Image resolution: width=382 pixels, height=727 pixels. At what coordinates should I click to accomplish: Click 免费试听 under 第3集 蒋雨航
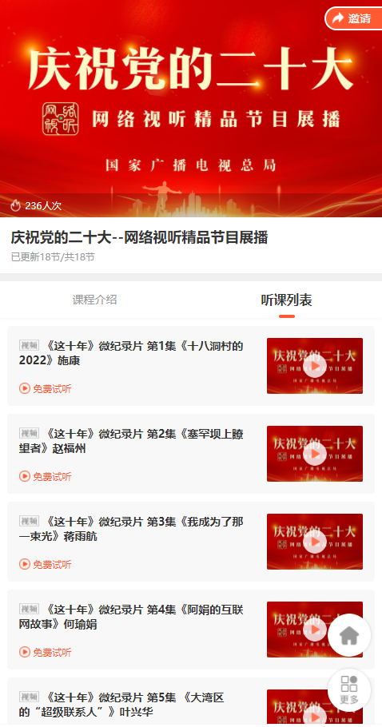[x=46, y=564]
